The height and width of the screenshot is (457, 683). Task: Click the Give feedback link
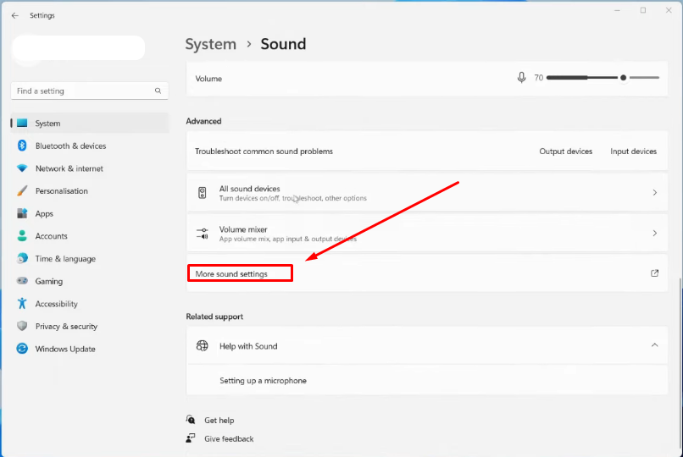229,438
